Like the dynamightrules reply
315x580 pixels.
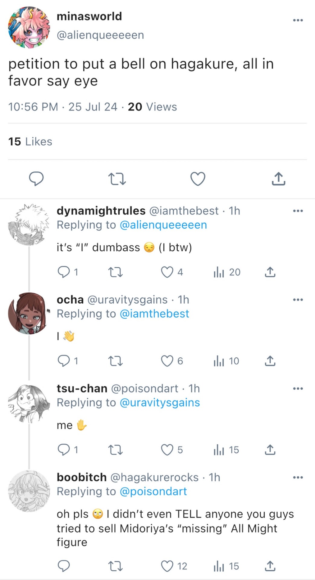167,272
